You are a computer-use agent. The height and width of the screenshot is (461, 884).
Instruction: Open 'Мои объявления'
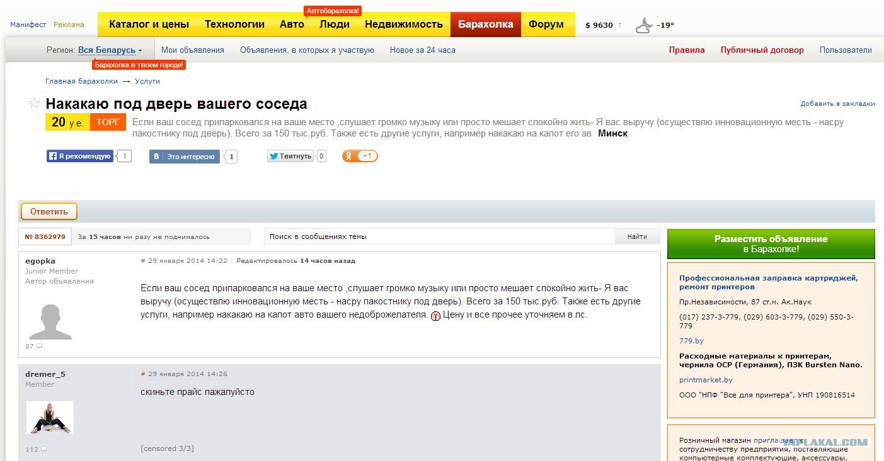193,50
